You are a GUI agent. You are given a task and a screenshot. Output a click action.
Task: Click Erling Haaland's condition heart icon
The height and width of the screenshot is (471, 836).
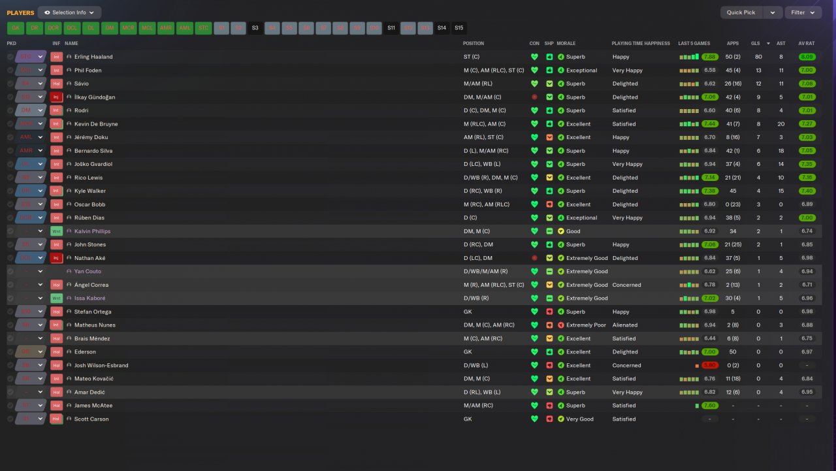pyautogui.click(x=534, y=57)
